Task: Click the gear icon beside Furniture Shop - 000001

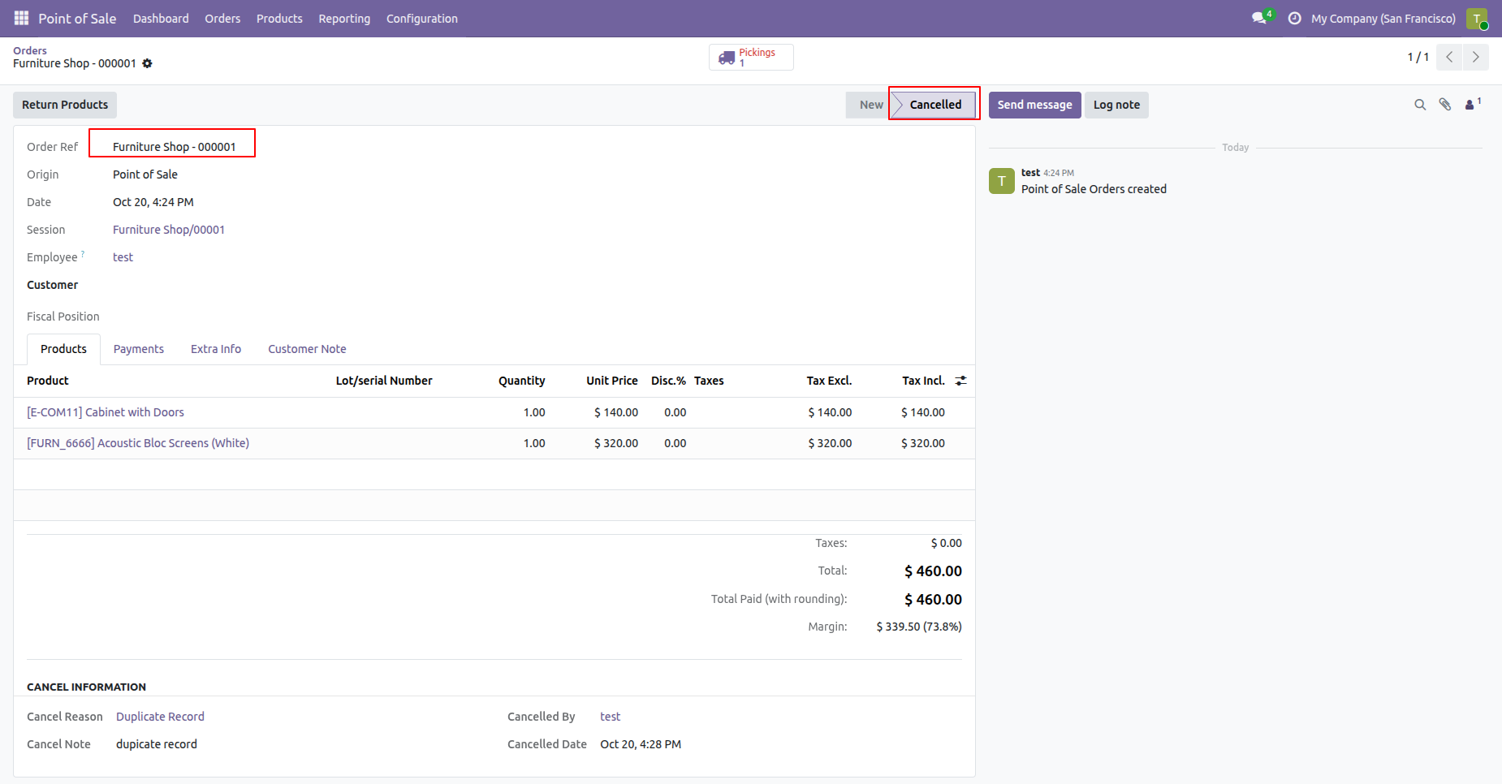Action: coord(147,63)
